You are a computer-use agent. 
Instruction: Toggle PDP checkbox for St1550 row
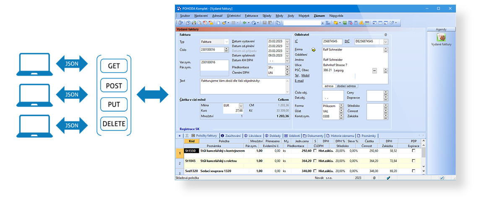(x=414, y=151)
